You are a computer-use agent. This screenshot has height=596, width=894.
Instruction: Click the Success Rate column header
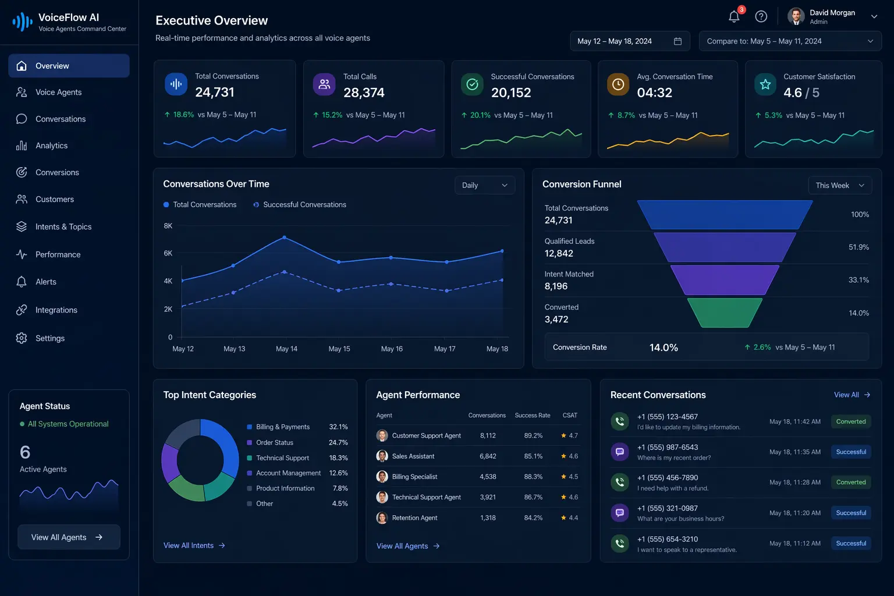tap(533, 416)
